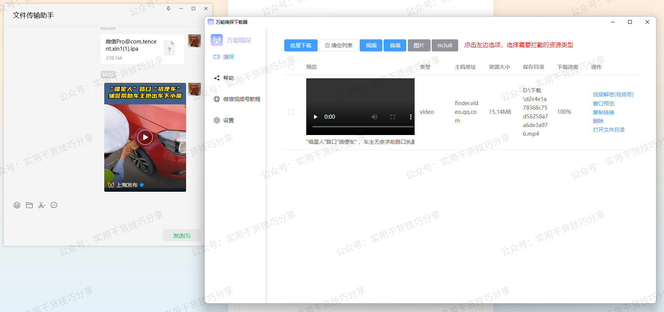Select the 图片 resource type filter
This screenshot has width=664, height=312.
point(419,45)
